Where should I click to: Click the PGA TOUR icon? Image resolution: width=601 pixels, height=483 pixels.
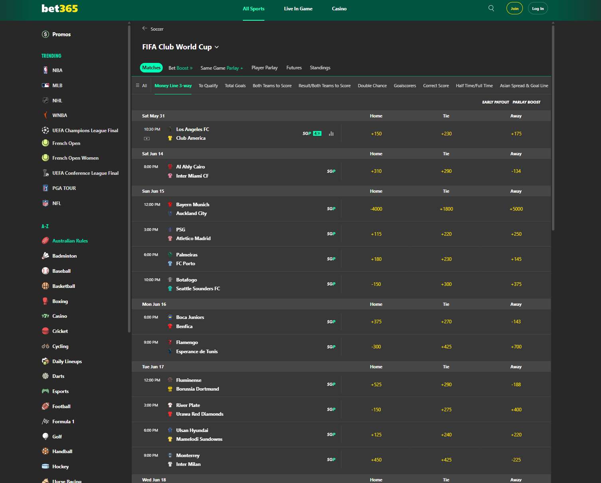click(45, 188)
